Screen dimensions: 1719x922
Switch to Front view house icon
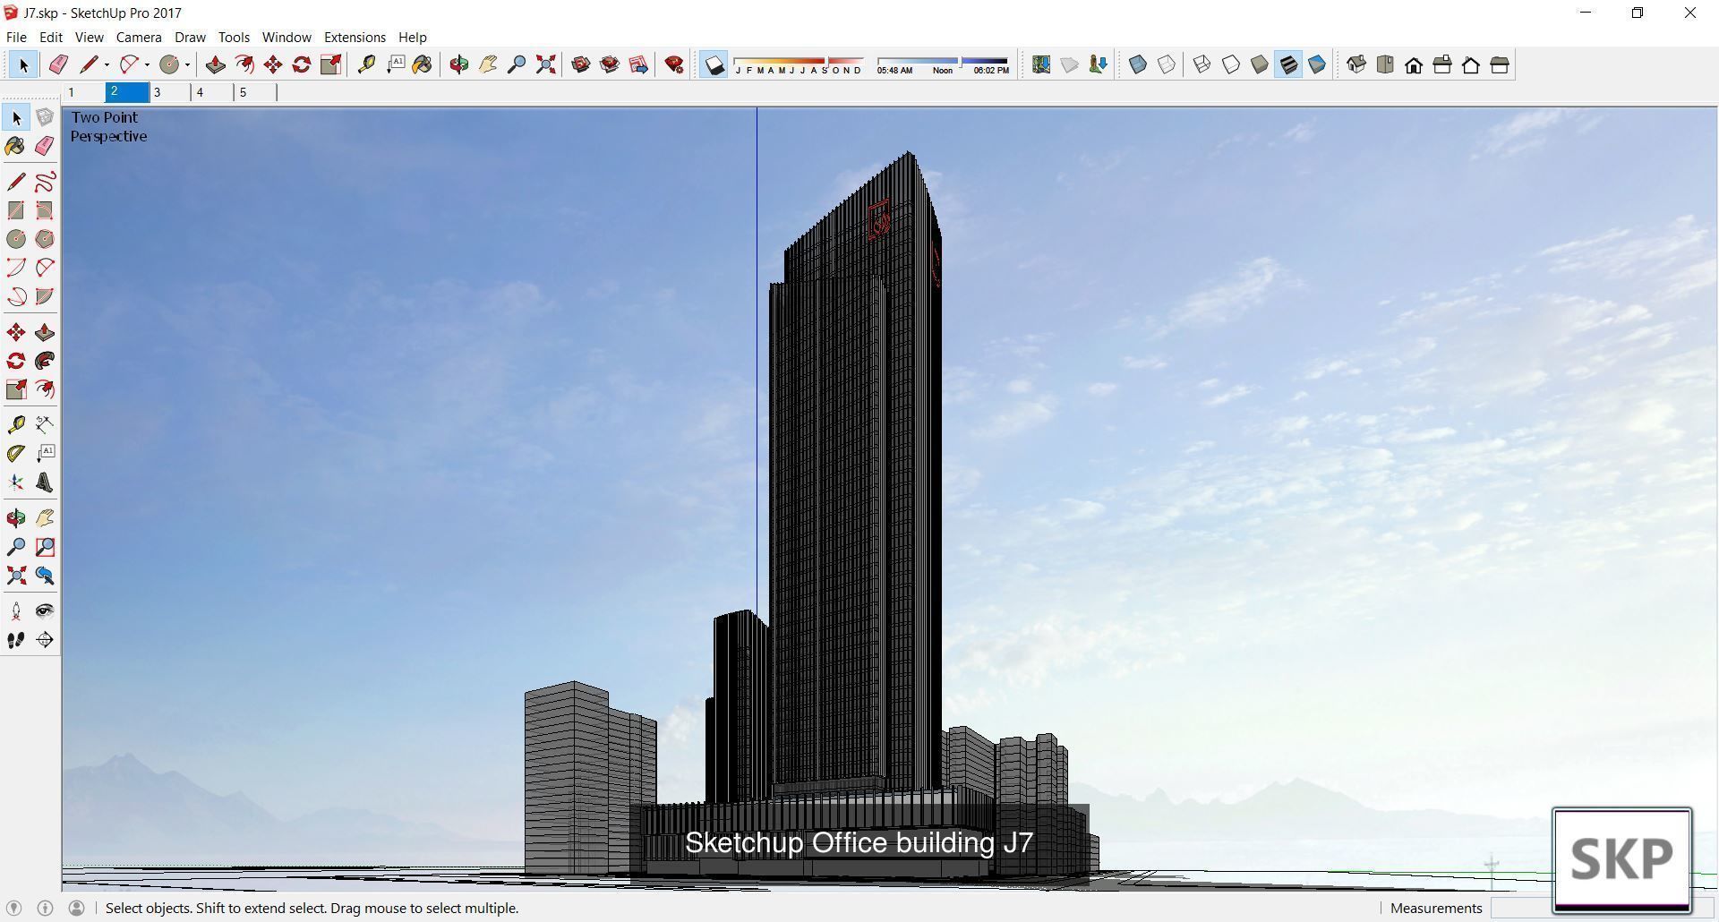tap(1414, 64)
